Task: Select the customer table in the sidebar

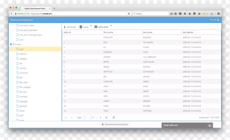Action: pos(23,73)
